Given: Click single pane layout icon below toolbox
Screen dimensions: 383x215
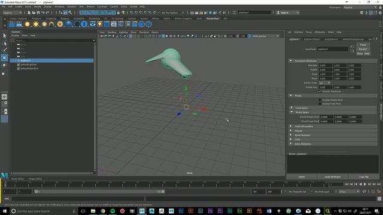Looking at the screenshot, I should [x=4, y=97].
